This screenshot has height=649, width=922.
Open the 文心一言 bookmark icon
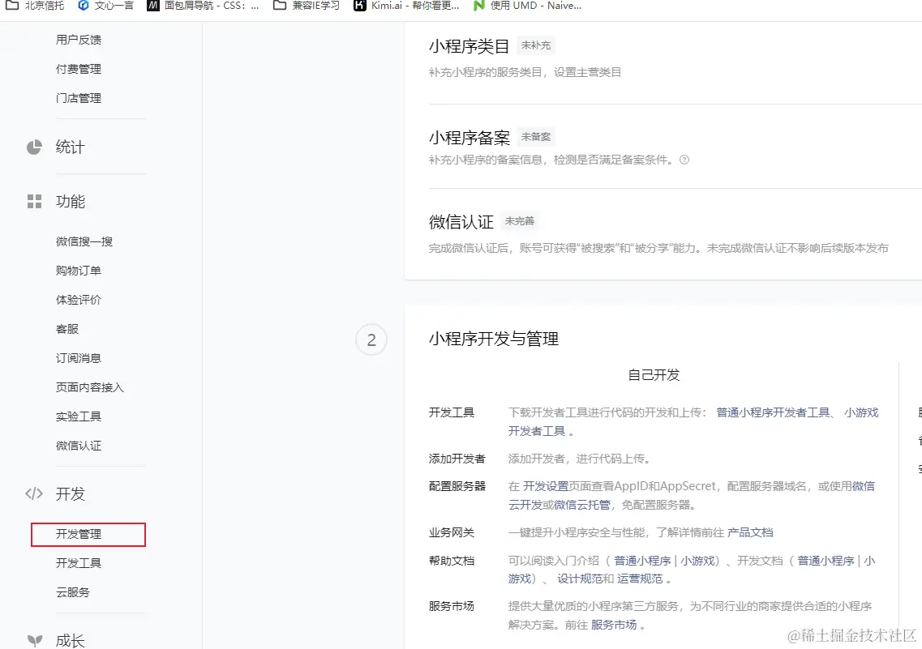point(84,6)
